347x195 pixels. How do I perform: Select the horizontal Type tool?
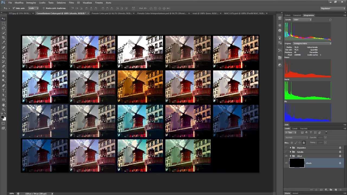pos(4,90)
